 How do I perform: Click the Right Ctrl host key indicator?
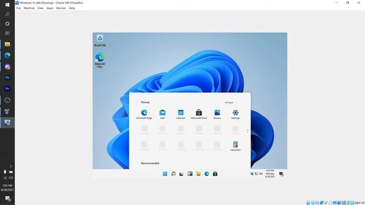[x=359, y=203]
